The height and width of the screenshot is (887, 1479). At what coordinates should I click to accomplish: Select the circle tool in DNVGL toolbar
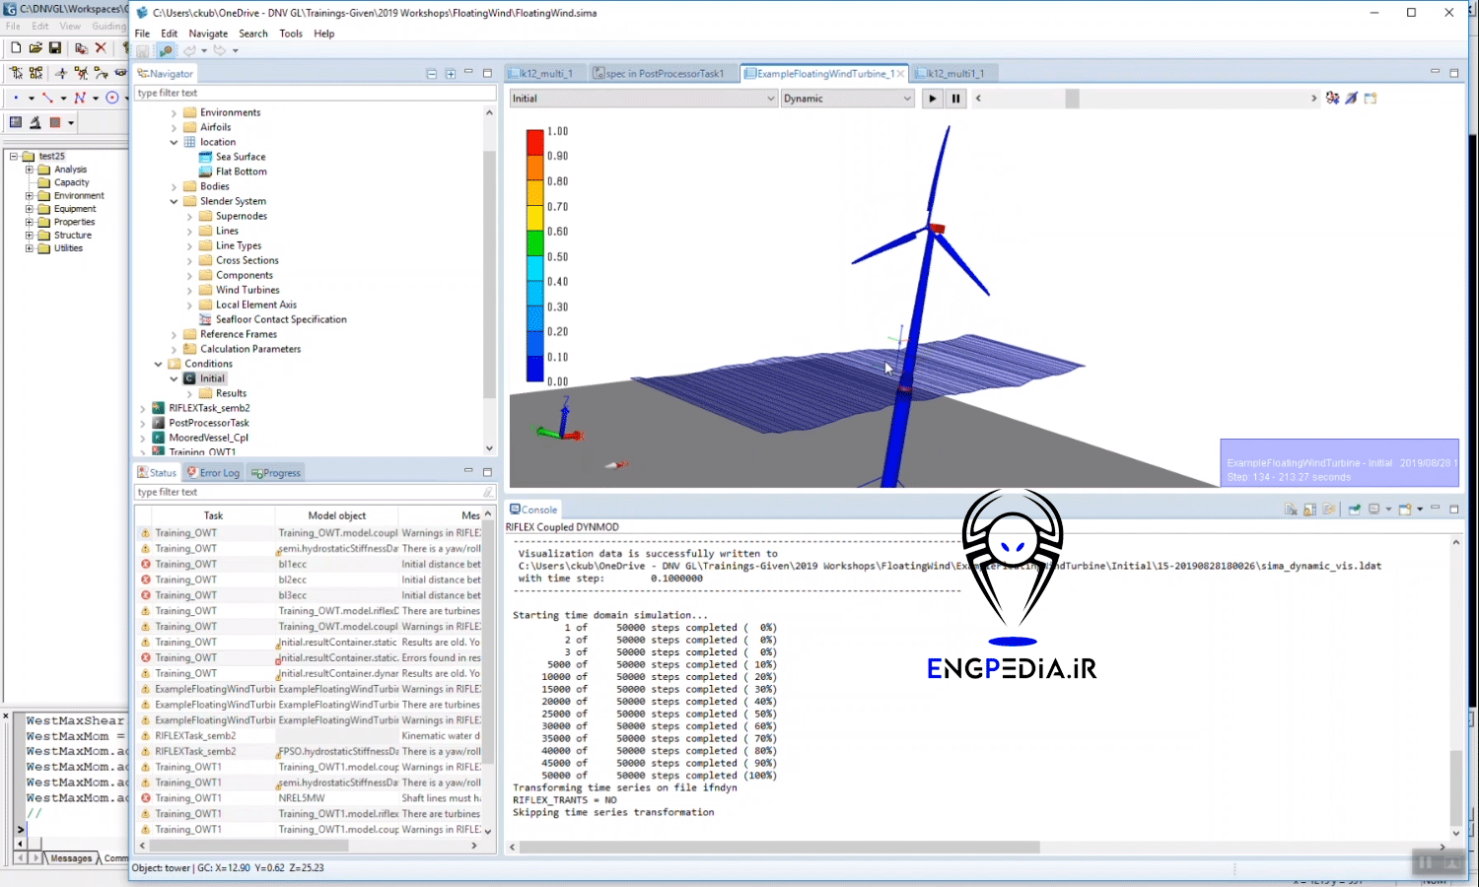pyautogui.click(x=112, y=98)
